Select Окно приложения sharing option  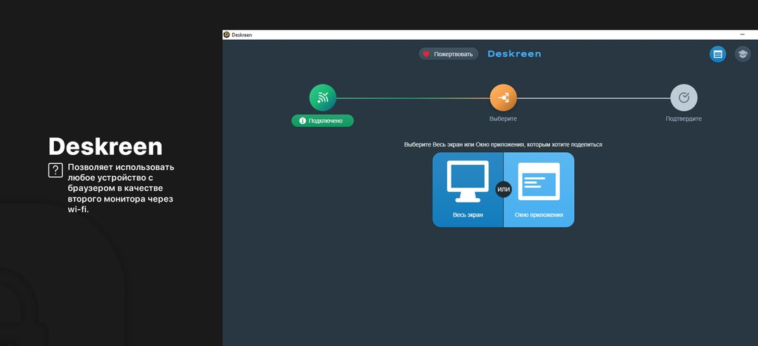coord(539,189)
